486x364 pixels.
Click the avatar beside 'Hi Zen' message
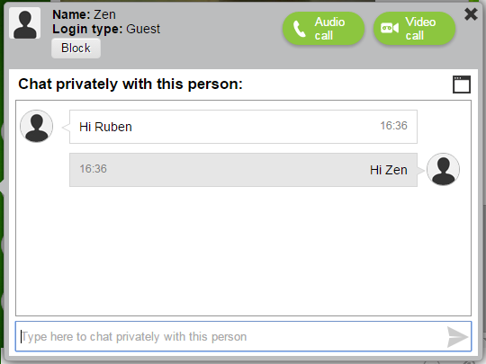click(x=443, y=169)
